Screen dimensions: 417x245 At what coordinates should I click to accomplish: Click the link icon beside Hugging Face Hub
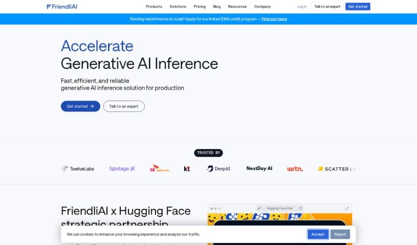tap(259, 208)
